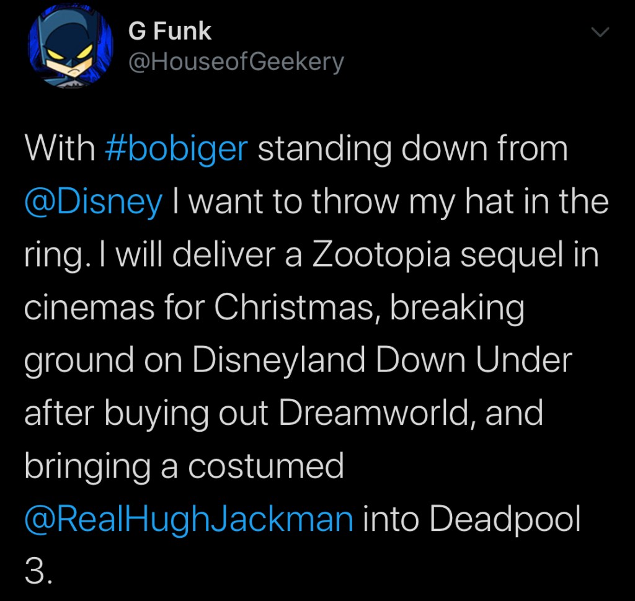Visit the @Disney mention

click(94, 203)
